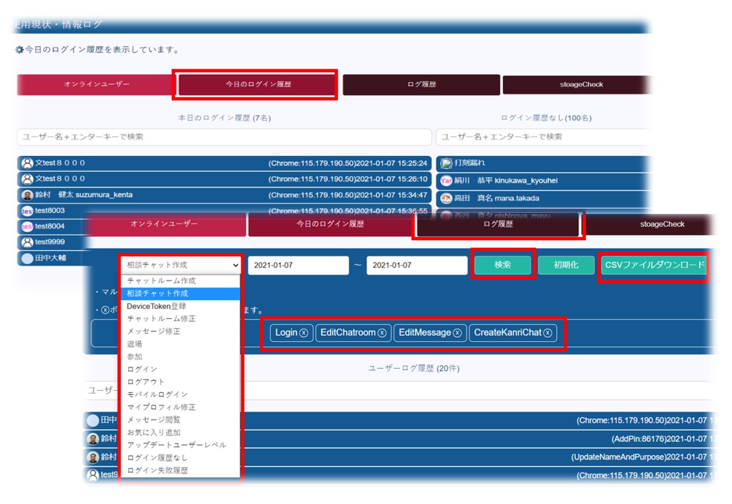Click the 打刻漏れ user icon
The image size is (732, 504).
click(x=446, y=163)
